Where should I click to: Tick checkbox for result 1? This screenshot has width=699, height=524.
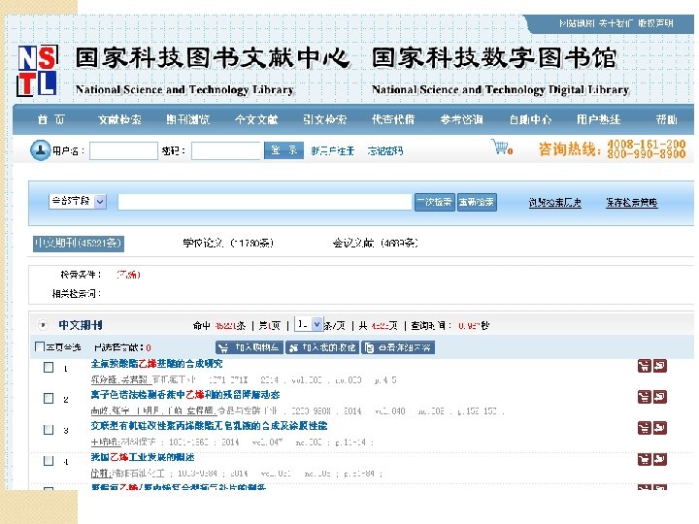click(x=49, y=367)
